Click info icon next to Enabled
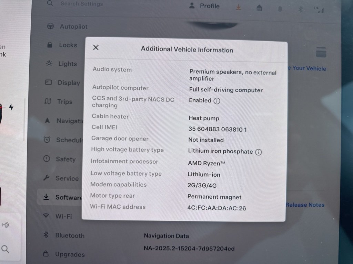 (x=216, y=101)
